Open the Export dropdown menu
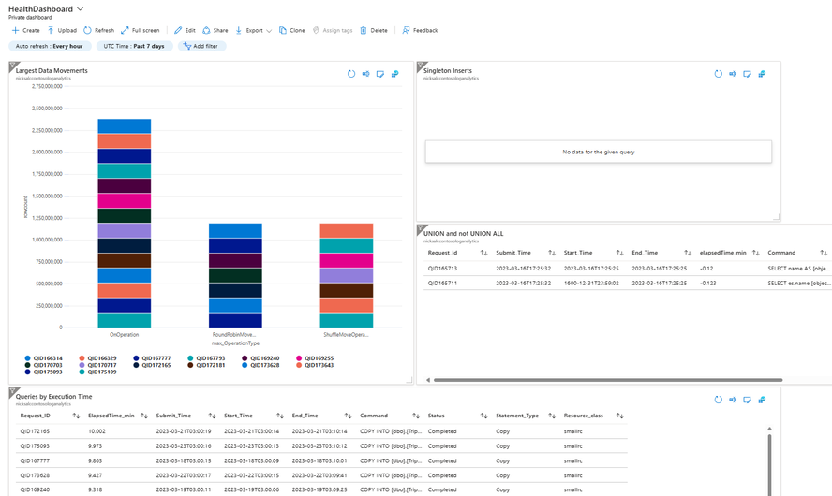The width and height of the screenshot is (832, 496). 254,30
